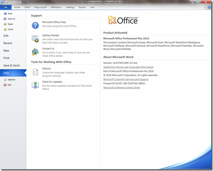Viewport: 213px width, 171px height.
Task: Exit Word using red Exit icon
Action: [x=5, y=85]
